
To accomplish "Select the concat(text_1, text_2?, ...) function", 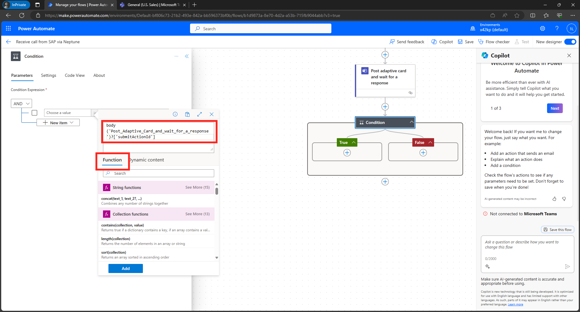I will tap(156, 201).
